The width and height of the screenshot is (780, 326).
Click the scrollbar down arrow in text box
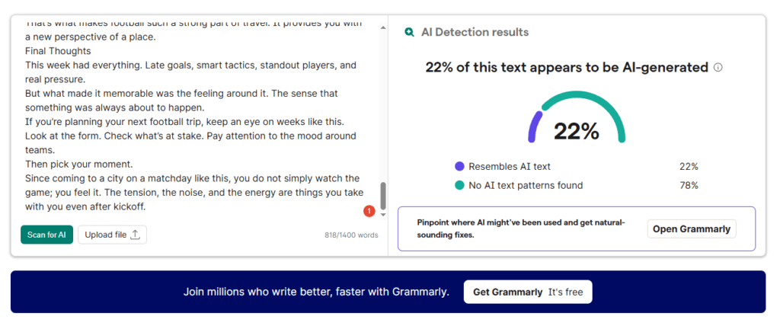383,216
